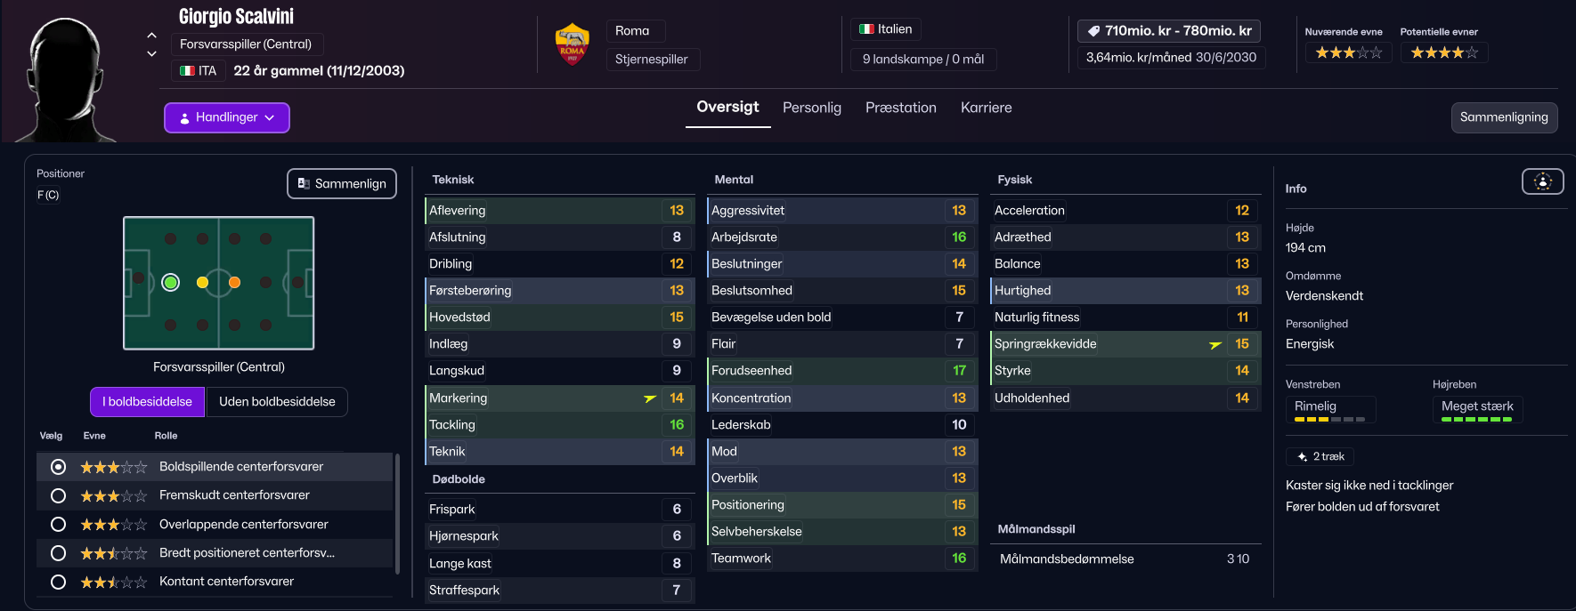1576x611 pixels.
Task: Click the Højreben foot strength bar
Action: coord(1476,419)
